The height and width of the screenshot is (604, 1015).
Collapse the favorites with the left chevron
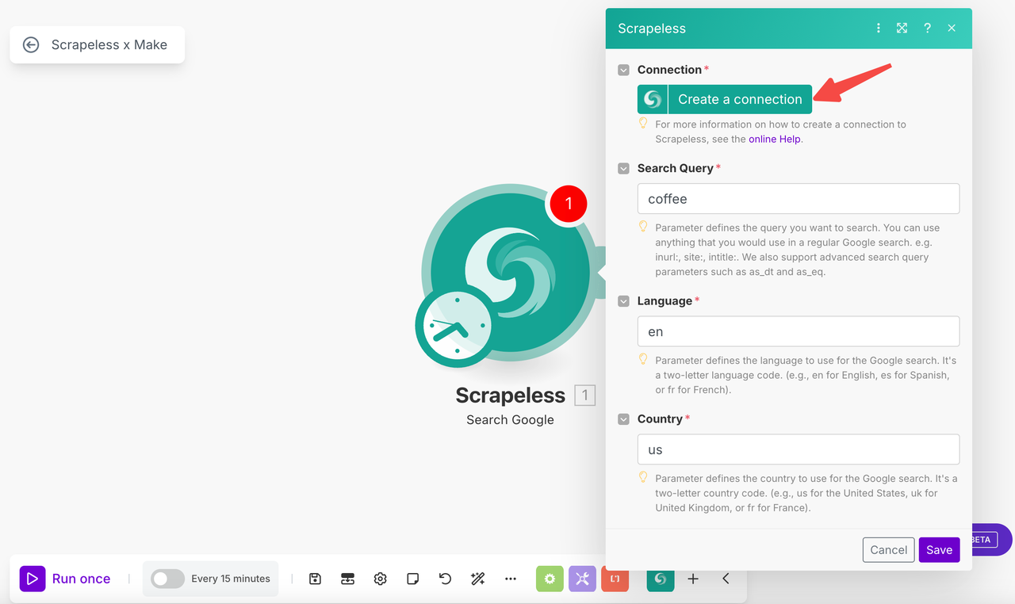point(726,579)
